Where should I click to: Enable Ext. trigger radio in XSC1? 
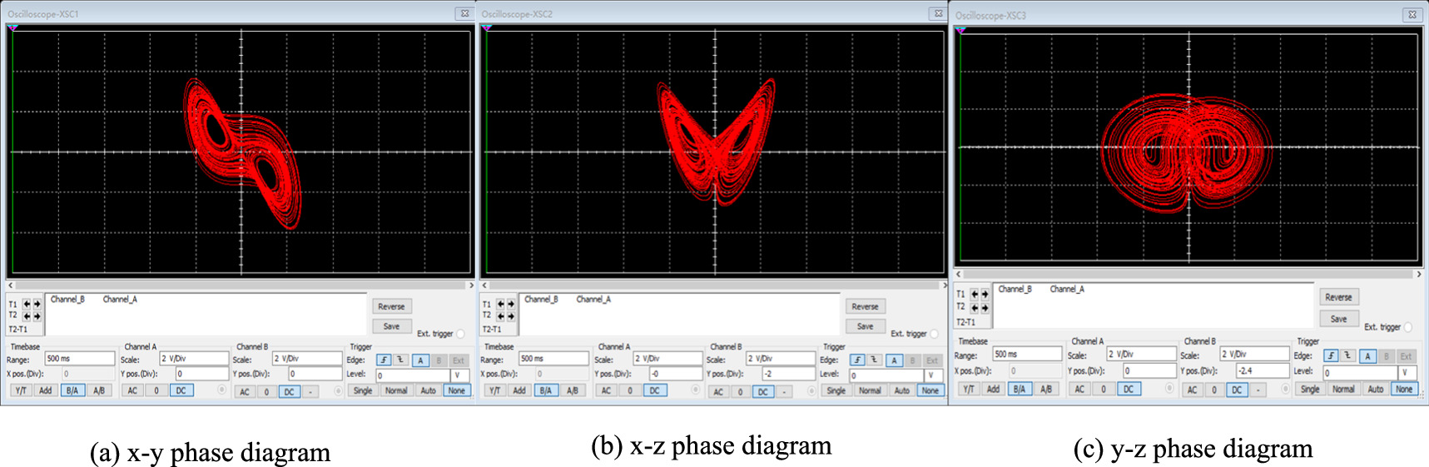point(460,334)
